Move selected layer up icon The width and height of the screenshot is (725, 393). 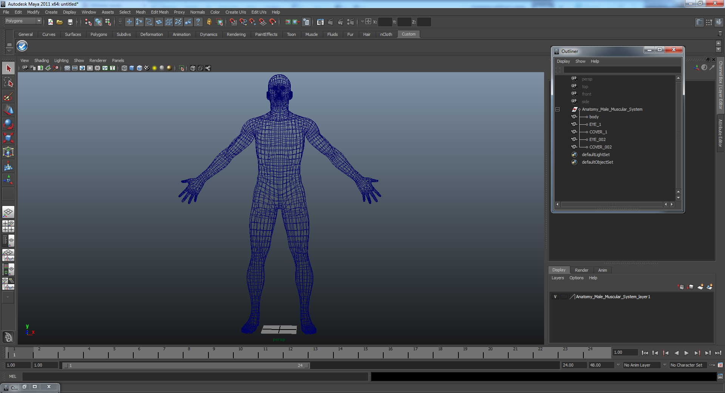[x=681, y=287]
